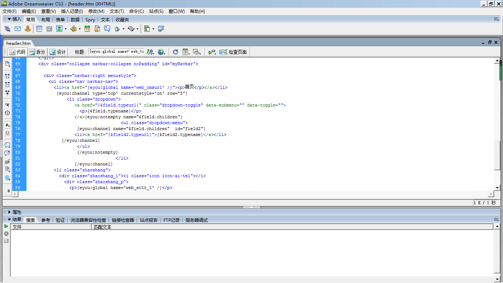This screenshot has height=283, width=503.
Task: Insert an email link
Action: pyautogui.click(x=18, y=29)
